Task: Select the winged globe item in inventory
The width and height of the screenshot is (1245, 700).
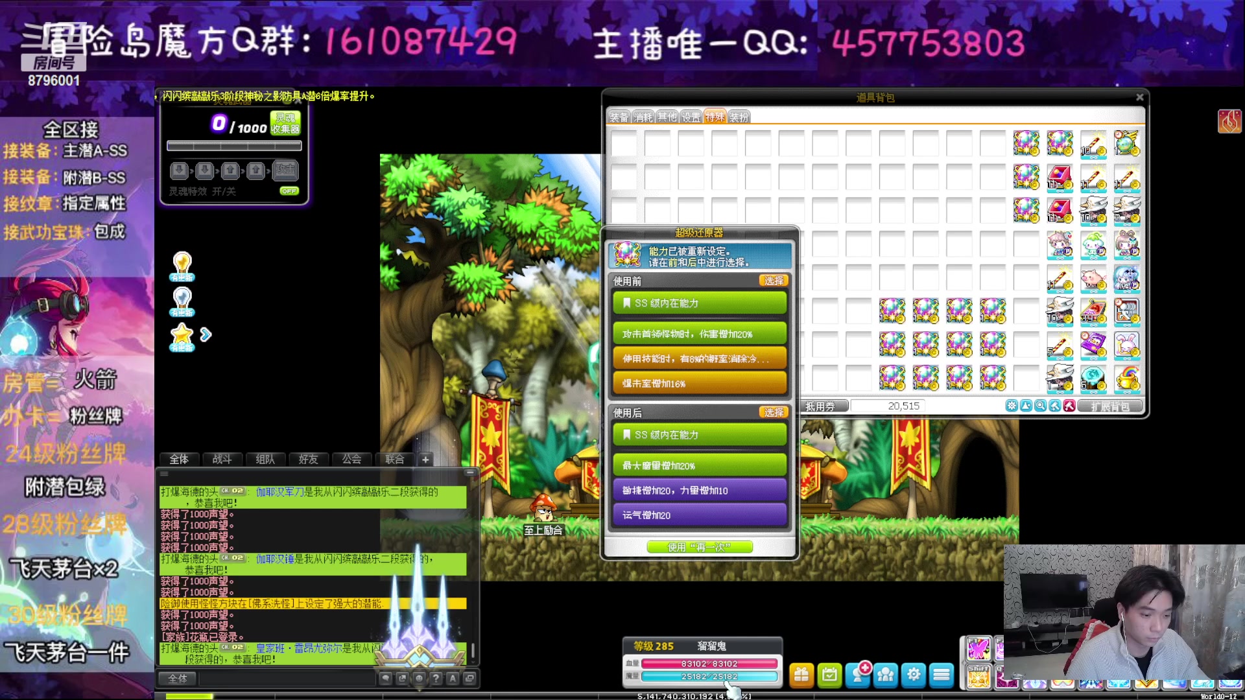Action: (1127, 143)
